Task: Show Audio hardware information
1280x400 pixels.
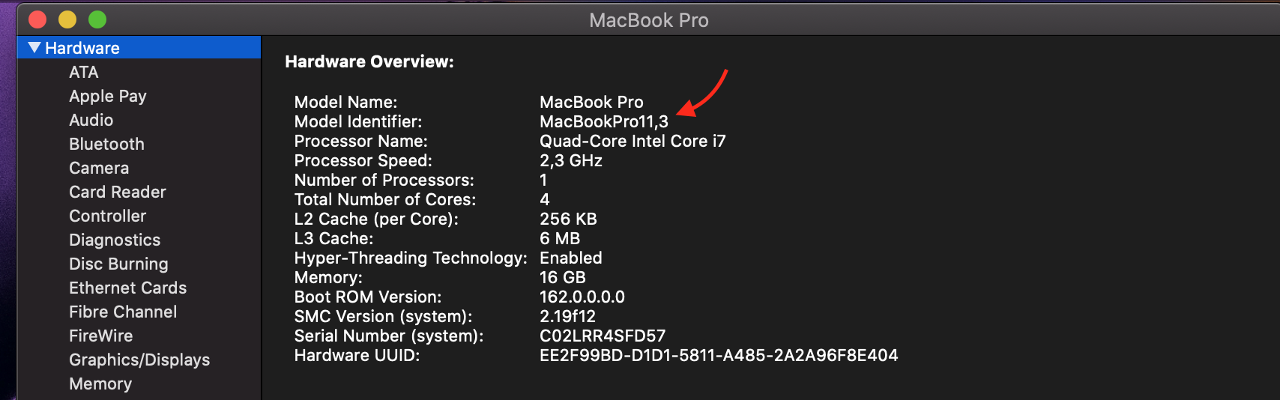Action: pyautogui.click(x=91, y=120)
